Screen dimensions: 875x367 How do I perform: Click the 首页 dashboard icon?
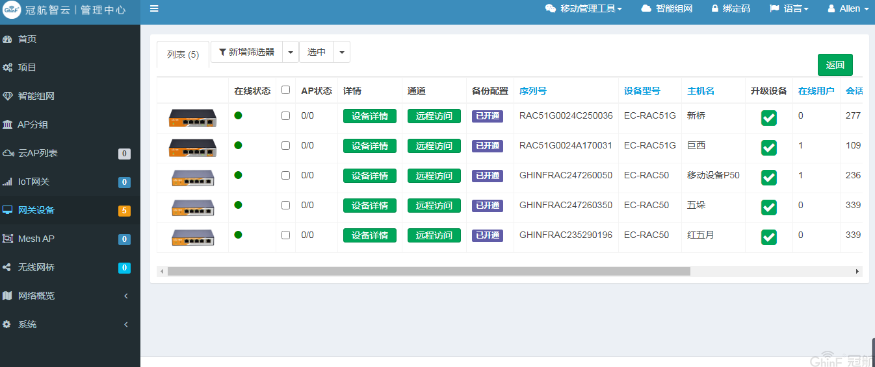click(x=8, y=39)
